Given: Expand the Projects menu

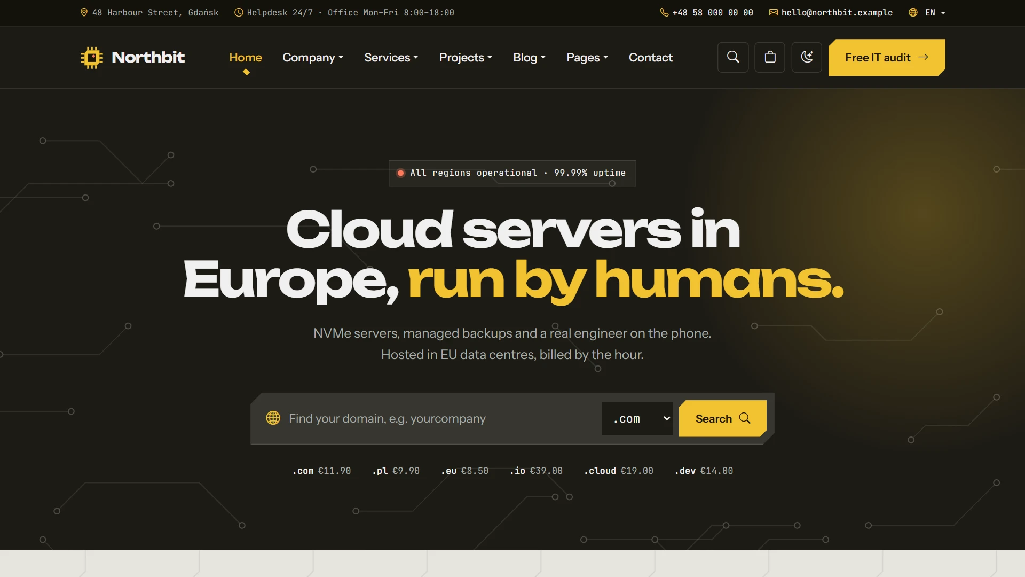Looking at the screenshot, I should click(466, 57).
